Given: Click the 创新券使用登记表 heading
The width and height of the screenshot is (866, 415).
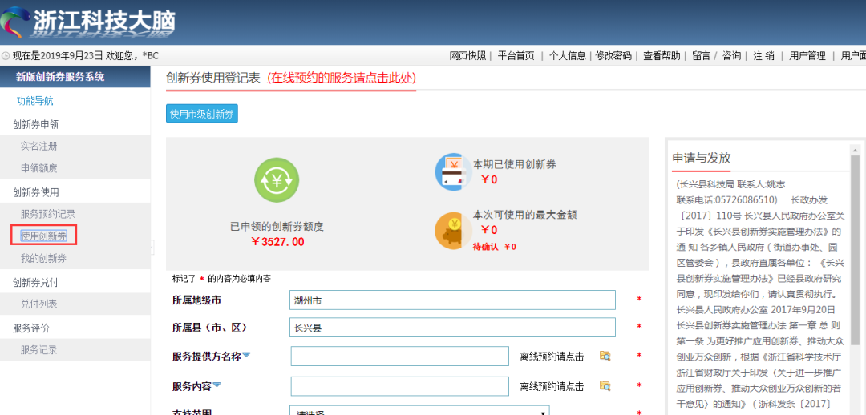Looking at the screenshot, I should tap(212, 78).
